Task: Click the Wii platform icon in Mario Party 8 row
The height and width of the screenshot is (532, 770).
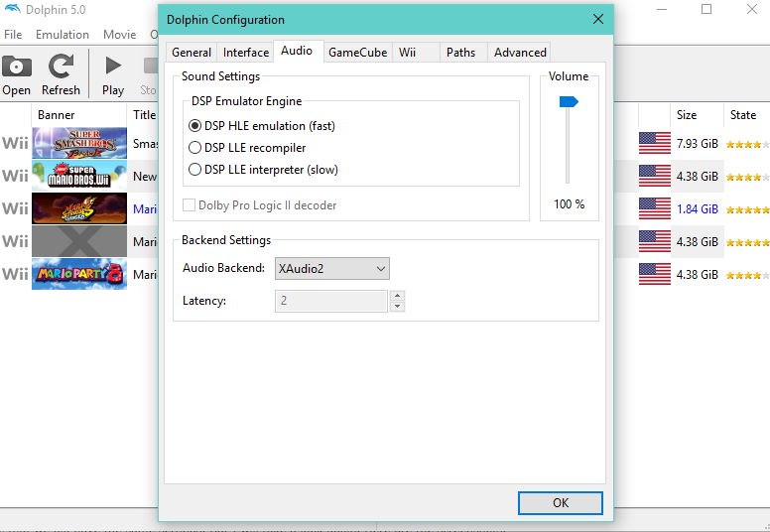Action: 15,274
